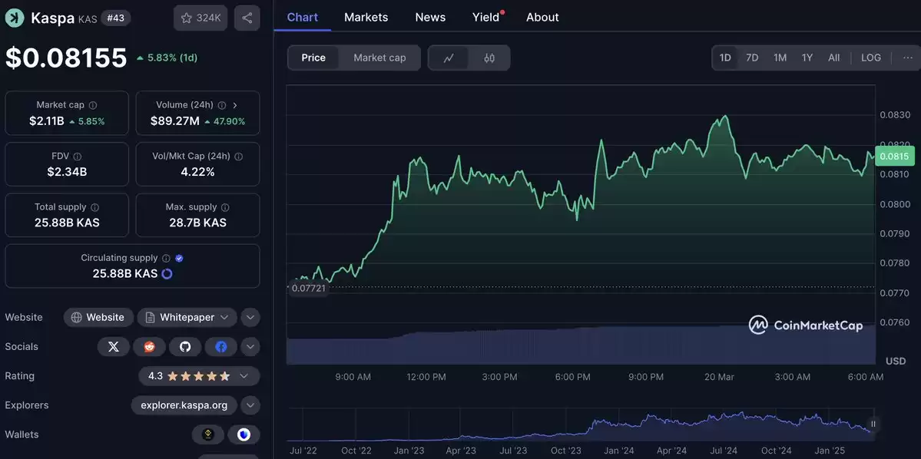Viewport: 921px width, 459px height.
Task: Open Kaspa's GitHub social link
Action: click(x=185, y=347)
